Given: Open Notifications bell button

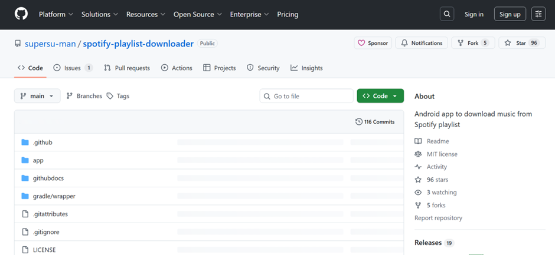Looking at the screenshot, I should [x=422, y=43].
